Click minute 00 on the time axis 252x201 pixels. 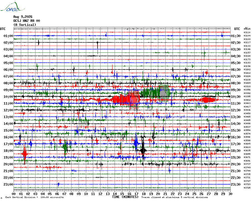pos(14,194)
